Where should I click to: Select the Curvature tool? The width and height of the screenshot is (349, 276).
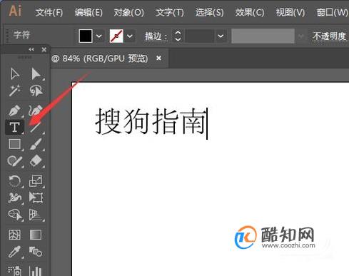pos(36,111)
